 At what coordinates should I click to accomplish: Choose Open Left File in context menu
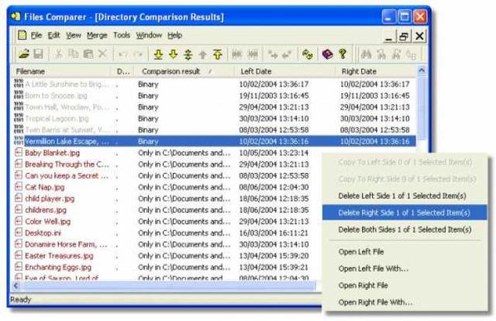tap(405, 252)
